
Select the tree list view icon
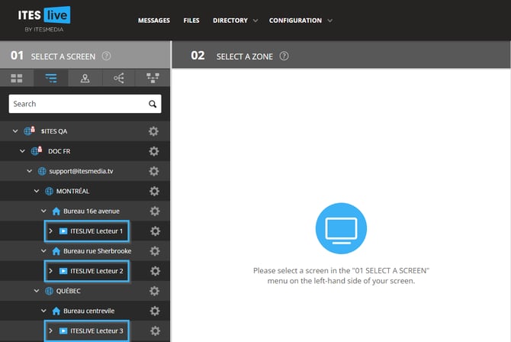point(51,78)
